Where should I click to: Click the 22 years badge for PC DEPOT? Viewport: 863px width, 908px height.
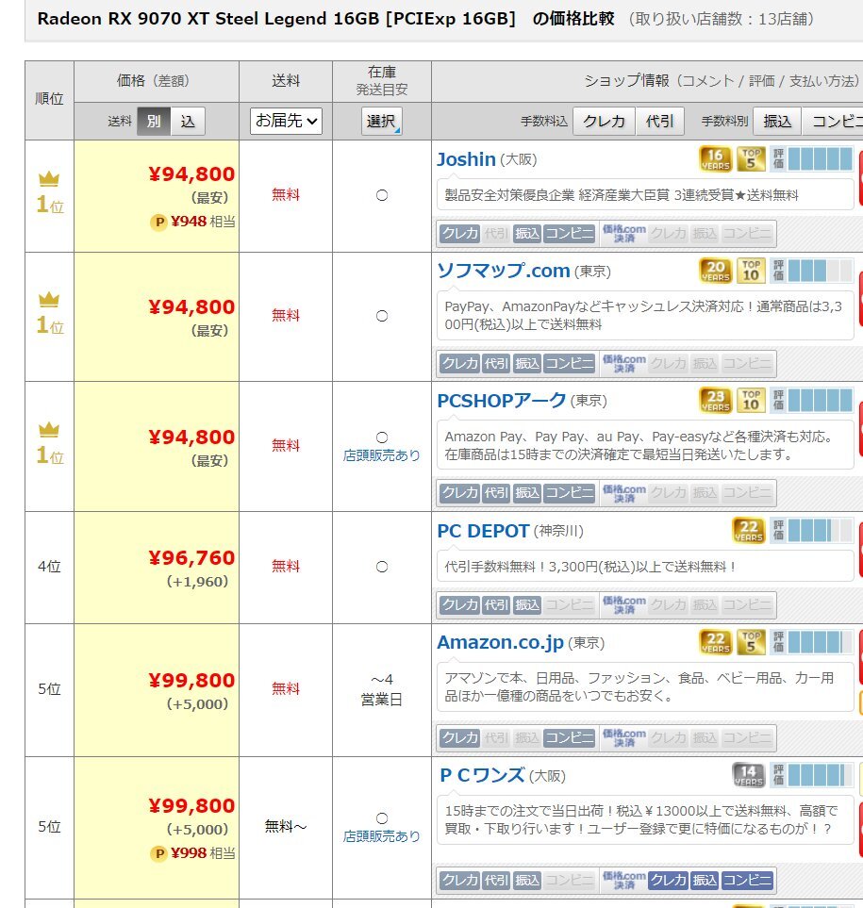[x=748, y=530]
